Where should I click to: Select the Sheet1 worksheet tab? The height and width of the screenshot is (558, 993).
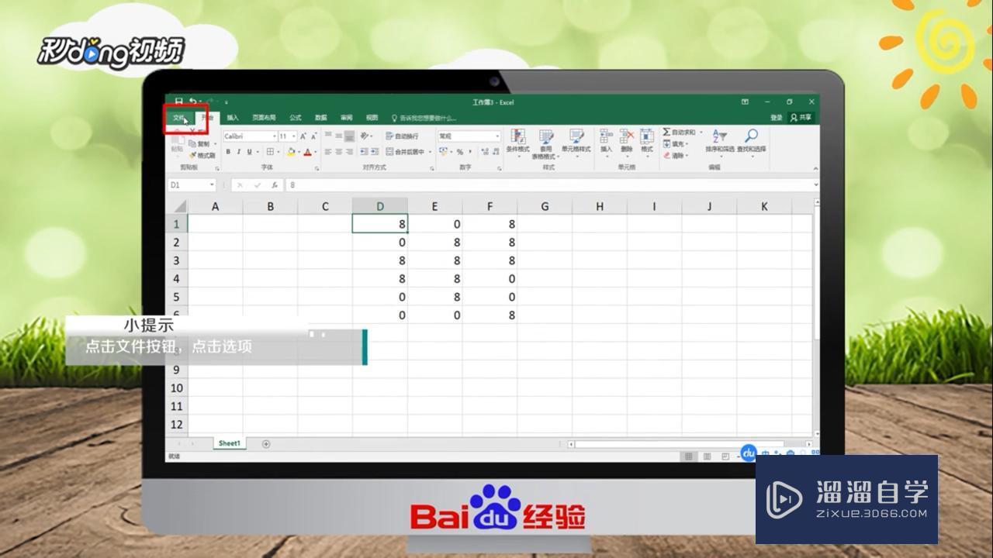tap(229, 443)
